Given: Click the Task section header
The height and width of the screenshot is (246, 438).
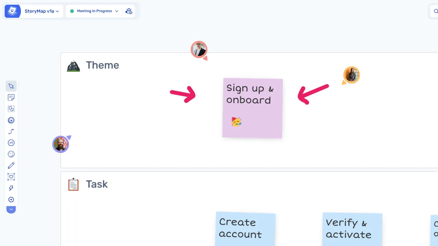Looking at the screenshot, I should (97, 184).
